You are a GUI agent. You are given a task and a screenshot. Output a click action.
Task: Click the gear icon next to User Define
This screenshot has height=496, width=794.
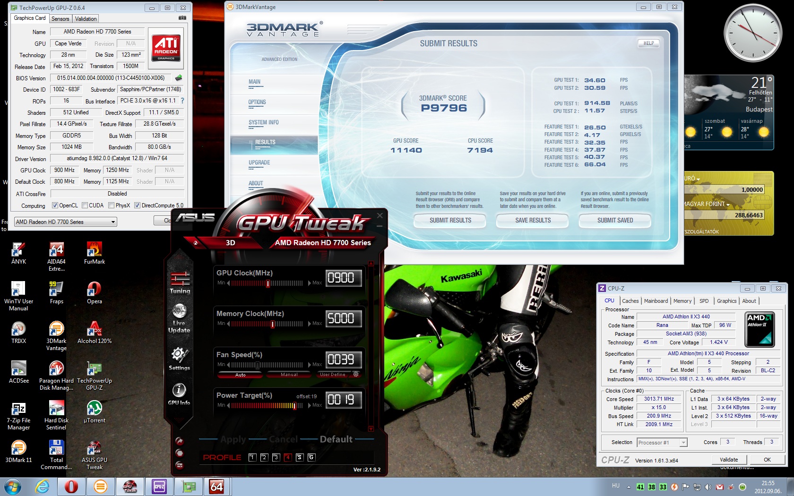(356, 374)
